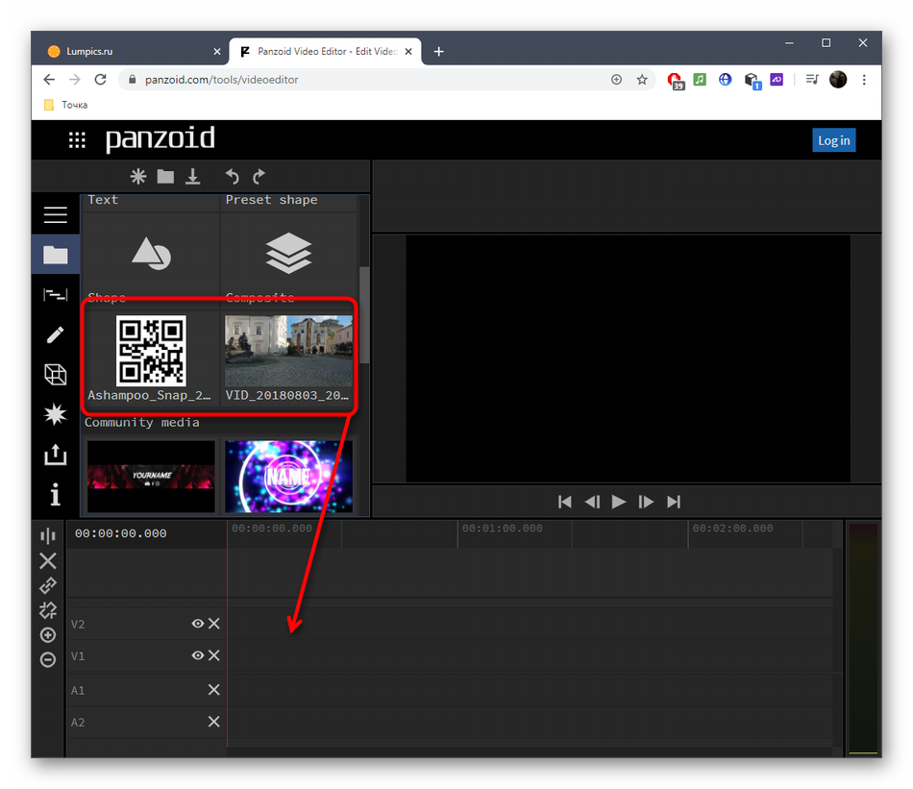This screenshot has width=913, height=789.
Task: Open the info panel in sidebar
Action: (55, 495)
